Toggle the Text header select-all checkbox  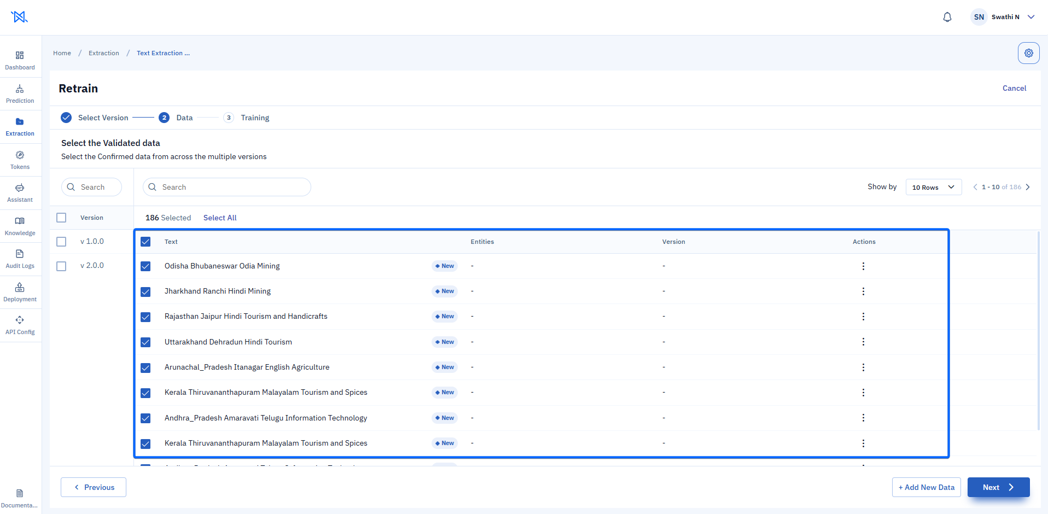pos(145,242)
